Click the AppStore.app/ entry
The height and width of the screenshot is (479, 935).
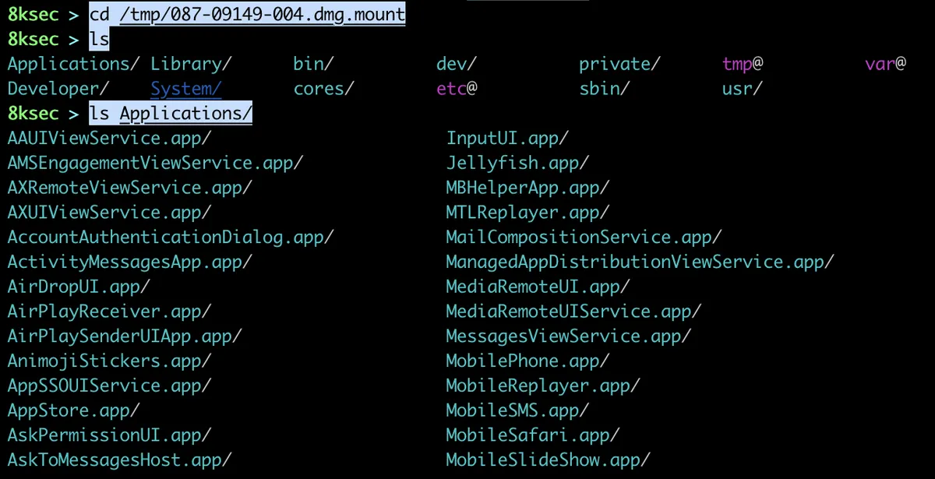74,410
